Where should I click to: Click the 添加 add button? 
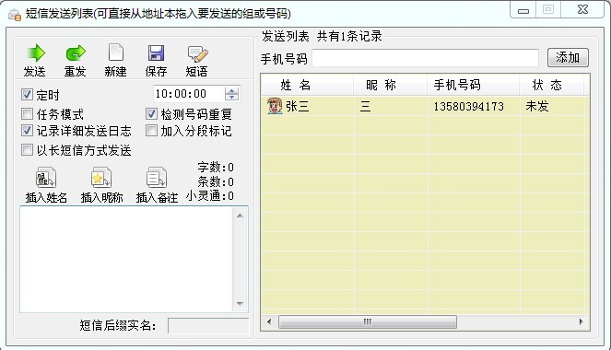[568, 58]
